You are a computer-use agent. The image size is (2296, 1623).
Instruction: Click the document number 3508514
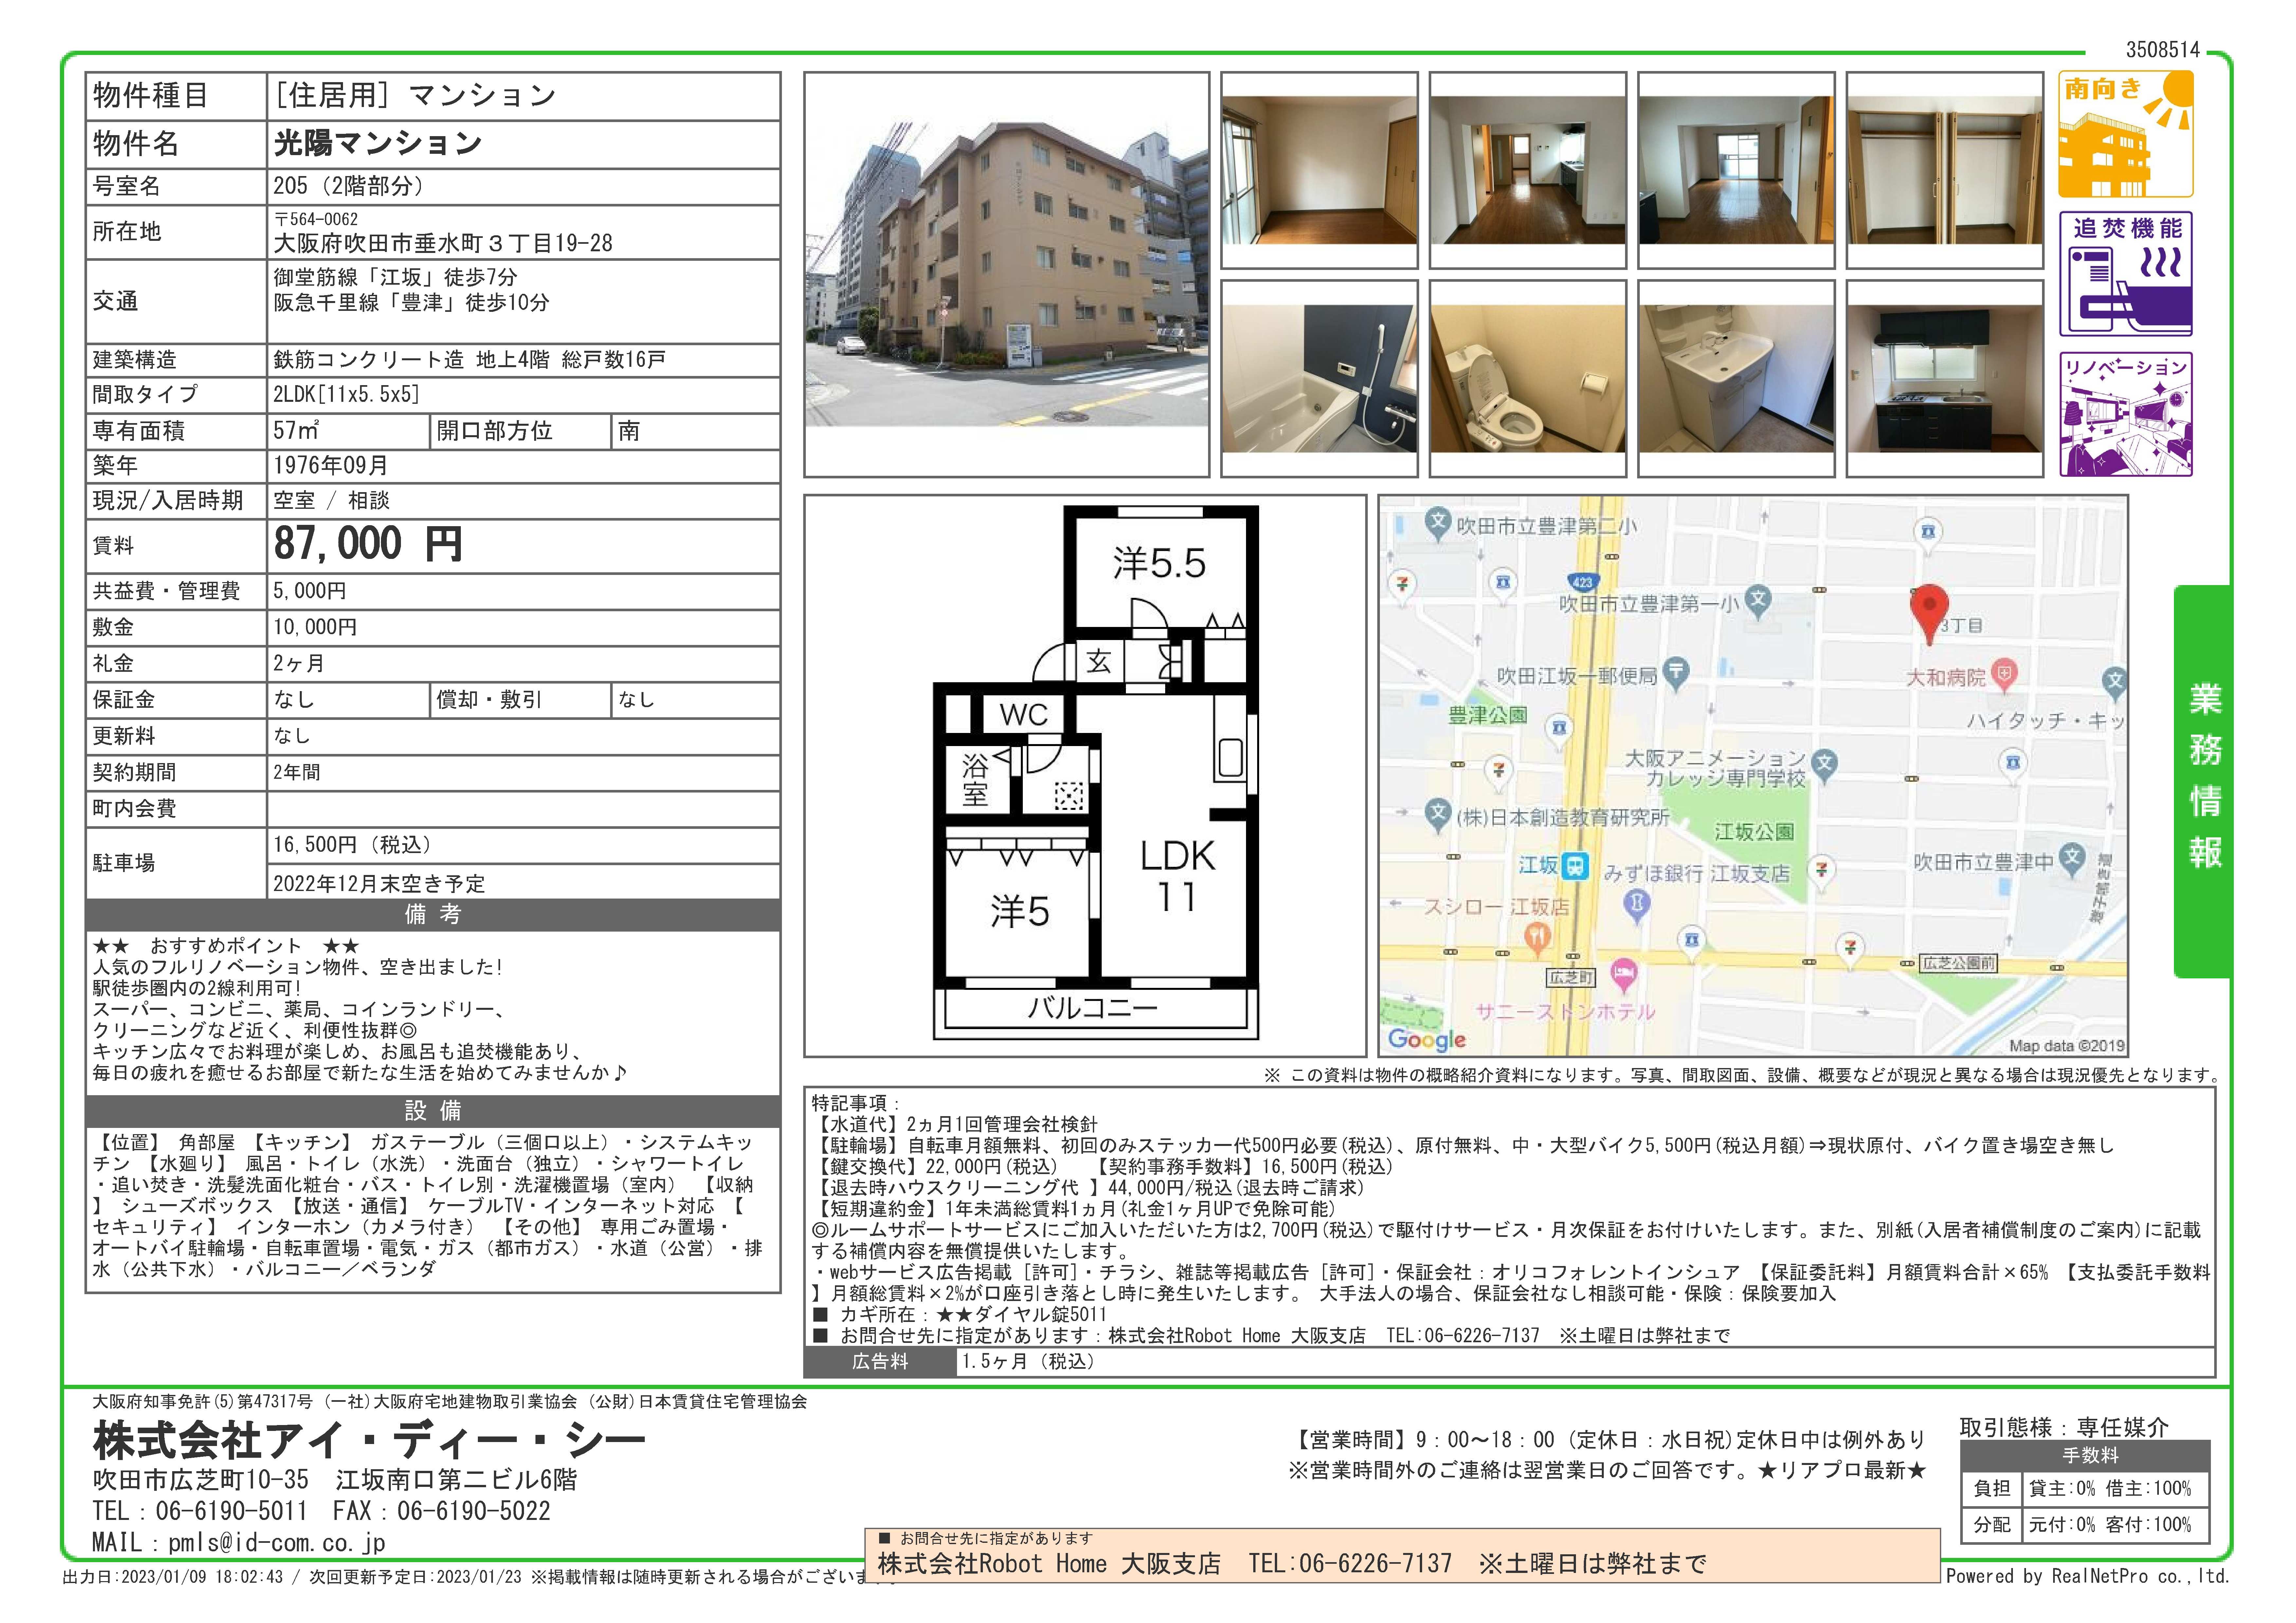point(2163,50)
